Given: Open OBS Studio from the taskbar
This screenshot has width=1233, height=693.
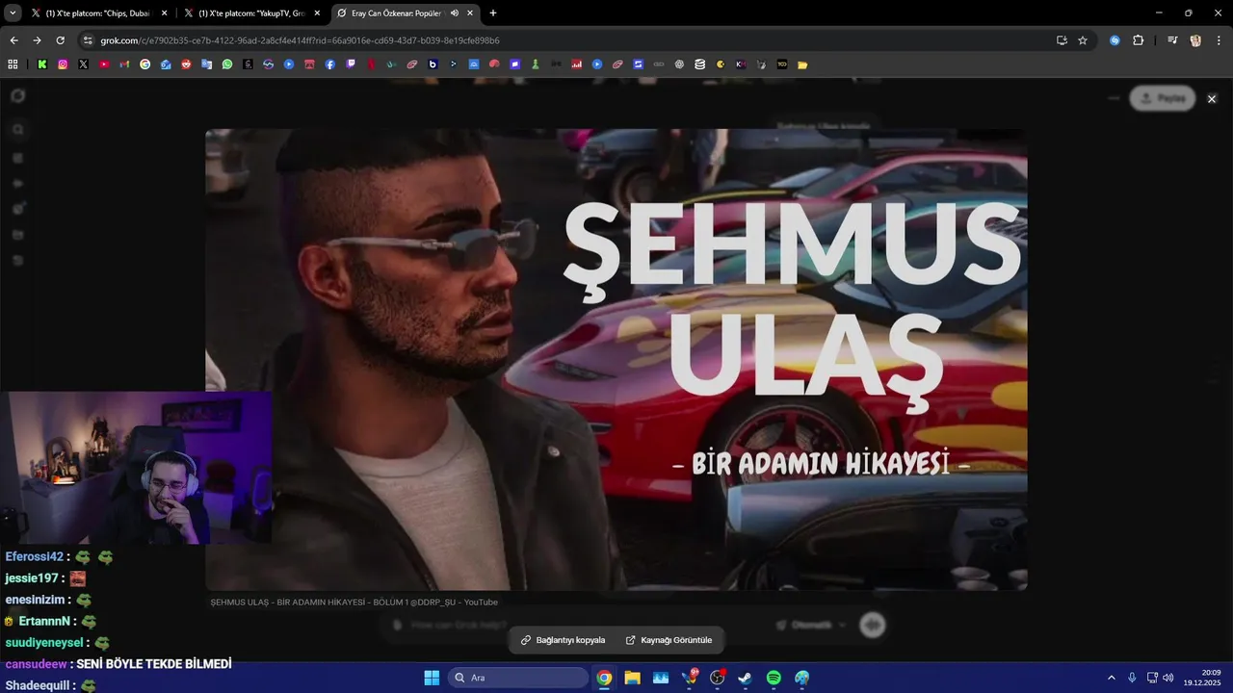Looking at the screenshot, I should [x=718, y=678].
